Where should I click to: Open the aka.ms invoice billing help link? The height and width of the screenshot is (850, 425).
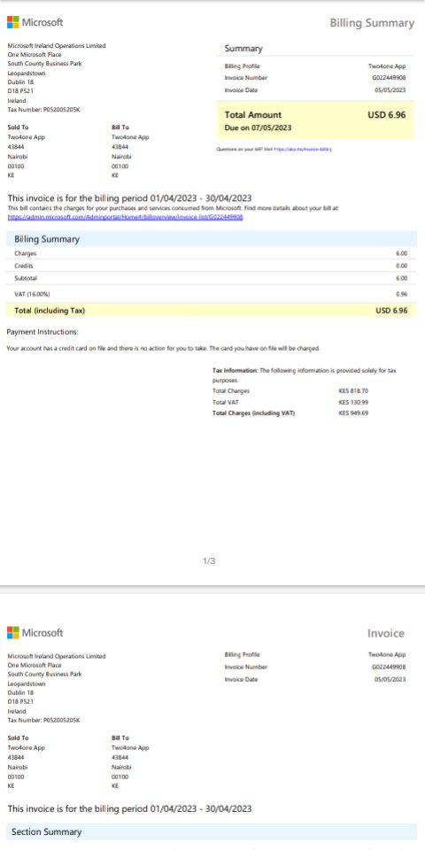tap(303, 148)
